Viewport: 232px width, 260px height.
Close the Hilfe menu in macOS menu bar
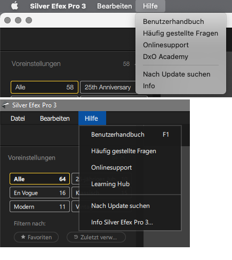[x=150, y=6]
